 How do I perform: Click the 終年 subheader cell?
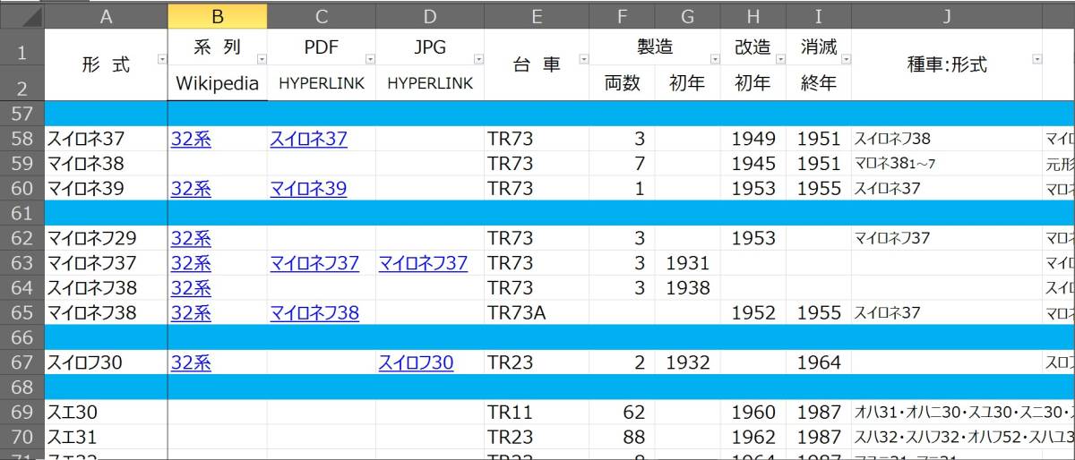point(819,83)
